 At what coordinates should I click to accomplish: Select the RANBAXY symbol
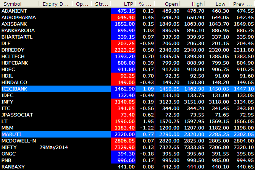[x=13, y=167]
